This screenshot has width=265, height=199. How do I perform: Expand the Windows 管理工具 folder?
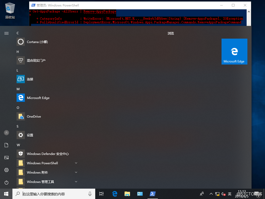[x=47, y=182]
